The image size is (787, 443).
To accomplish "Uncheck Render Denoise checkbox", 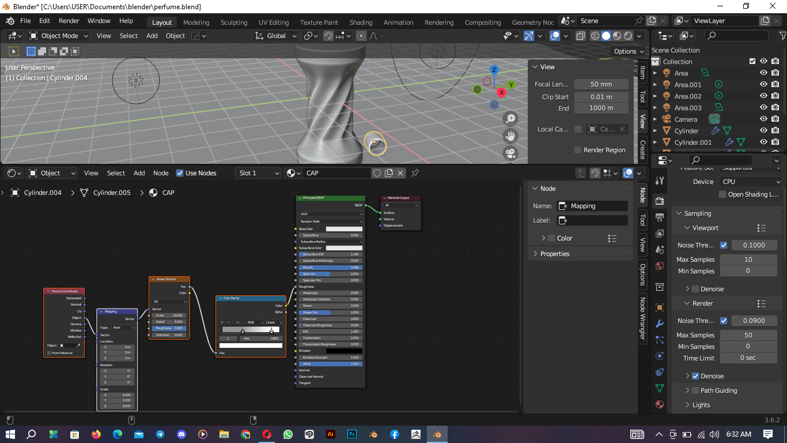I will coord(695,376).
